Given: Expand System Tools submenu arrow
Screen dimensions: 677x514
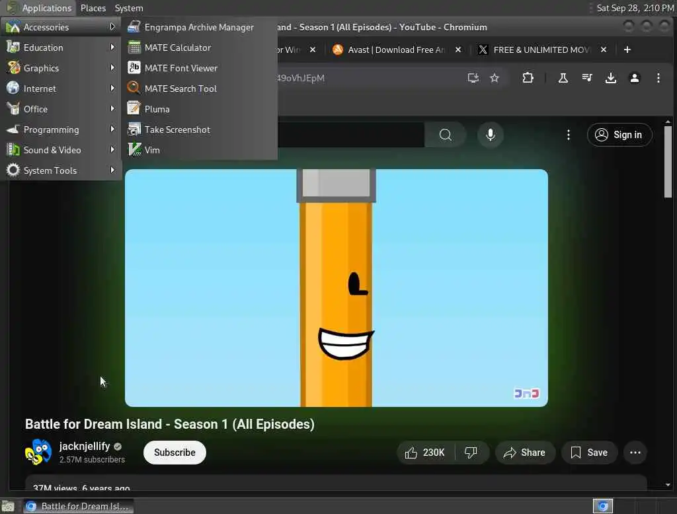Looking at the screenshot, I should click(x=112, y=170).
